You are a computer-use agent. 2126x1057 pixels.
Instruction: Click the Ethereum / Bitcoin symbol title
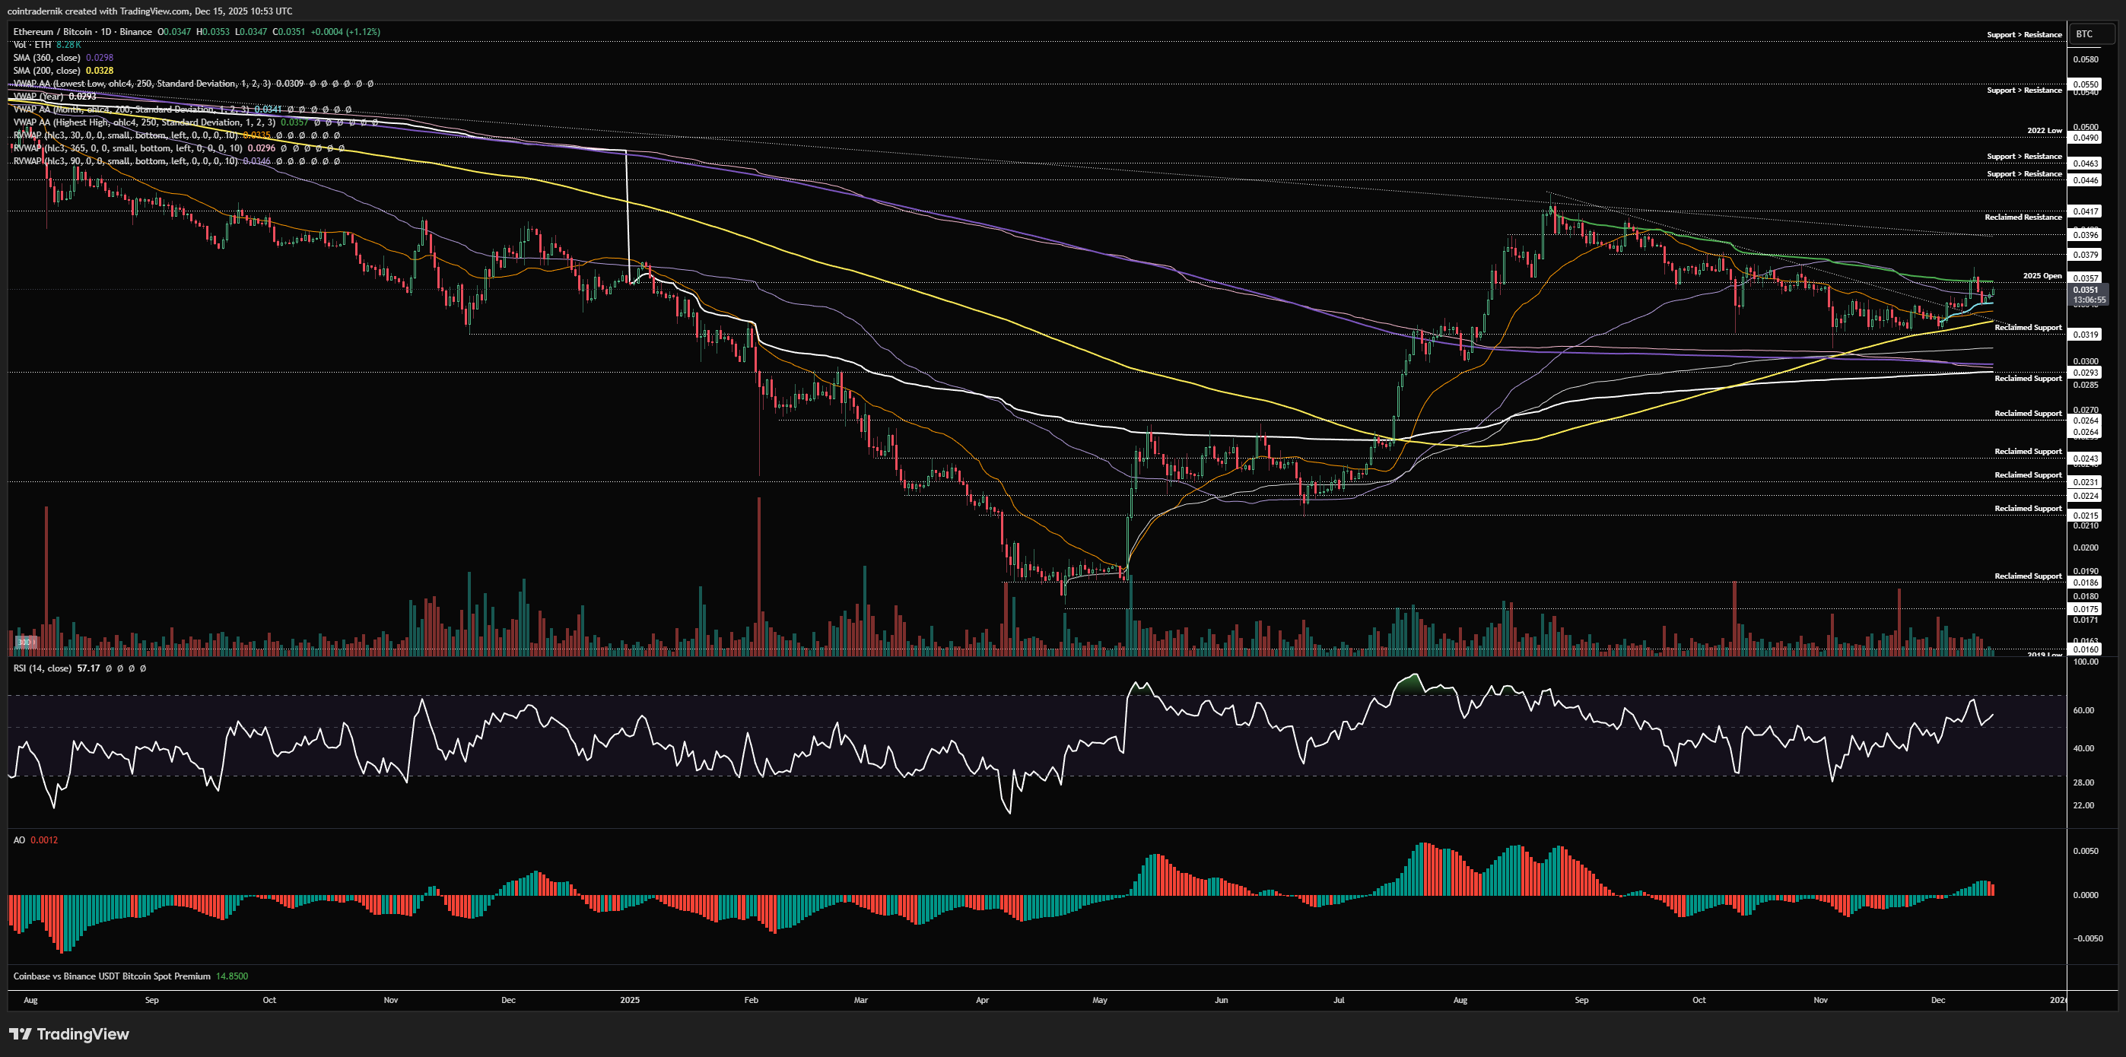pos(83,31)
